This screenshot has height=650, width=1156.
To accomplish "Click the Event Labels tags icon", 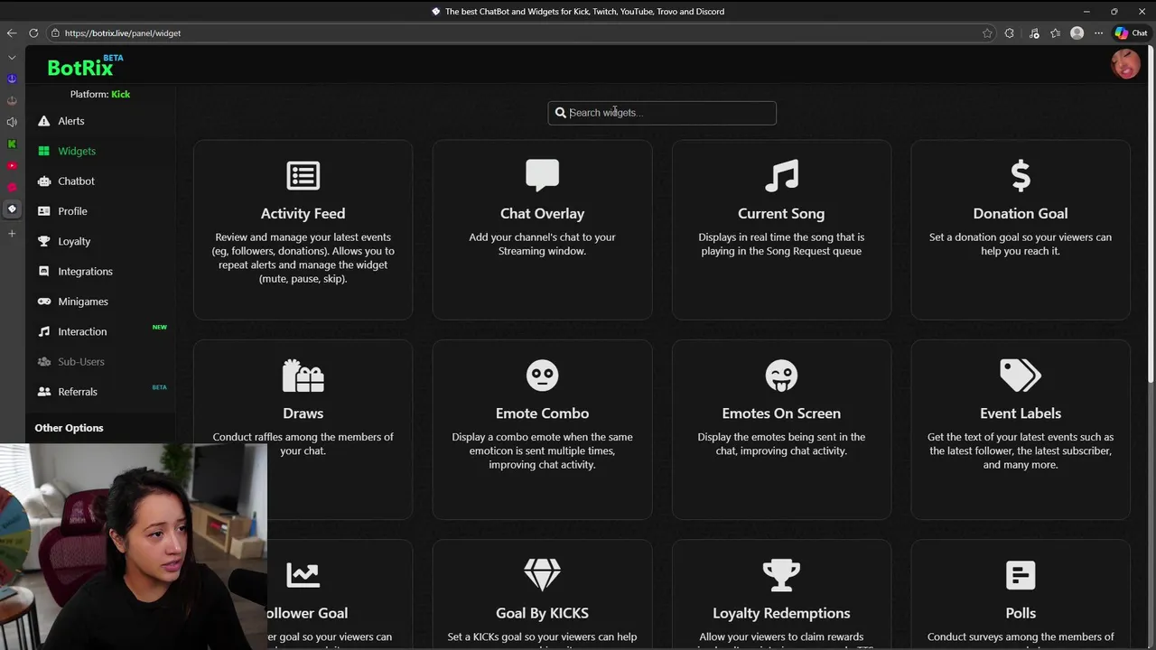I will [x=1021, y=376].
